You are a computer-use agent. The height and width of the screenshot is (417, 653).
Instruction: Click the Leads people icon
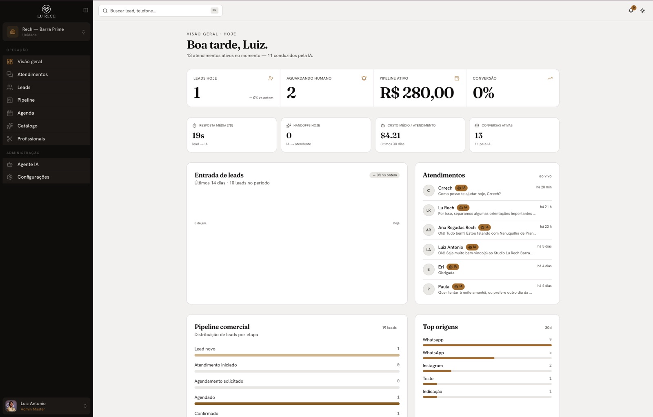(10, 87)
